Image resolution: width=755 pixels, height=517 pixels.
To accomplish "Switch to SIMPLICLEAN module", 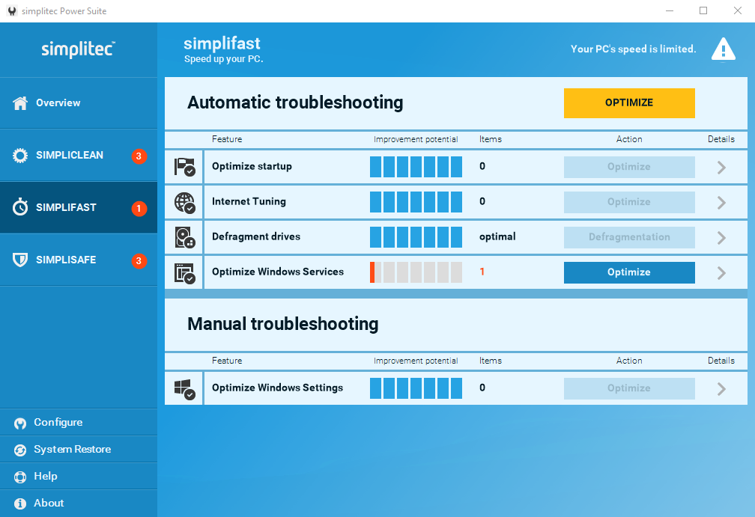I will point(79,156).
